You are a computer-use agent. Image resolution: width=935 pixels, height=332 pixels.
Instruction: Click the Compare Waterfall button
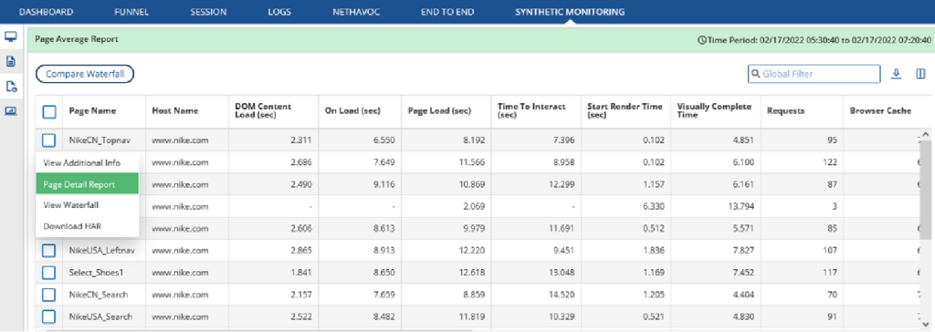[85, 75]
